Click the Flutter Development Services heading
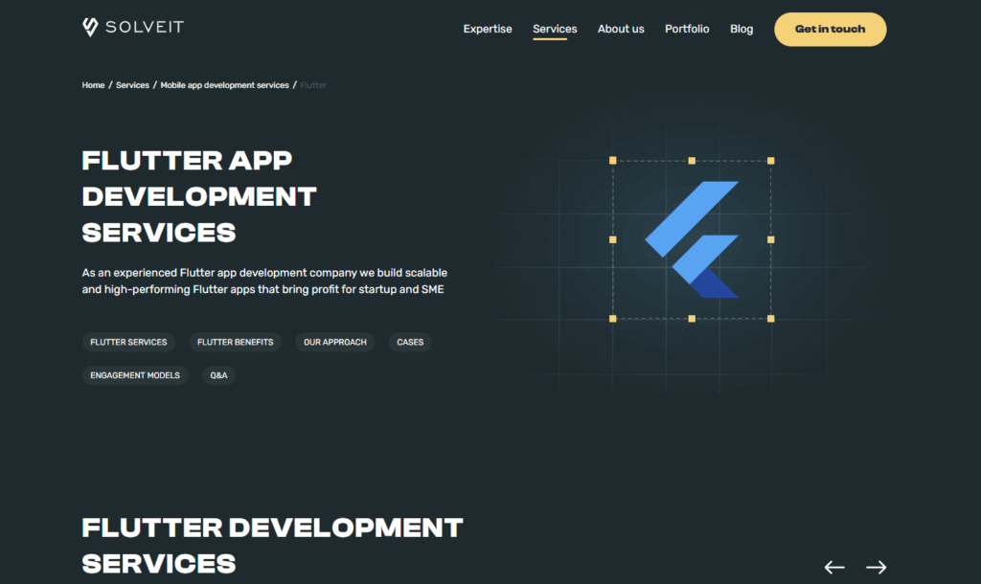This screenshot has width=981, height=584. [x=272, y=546]
